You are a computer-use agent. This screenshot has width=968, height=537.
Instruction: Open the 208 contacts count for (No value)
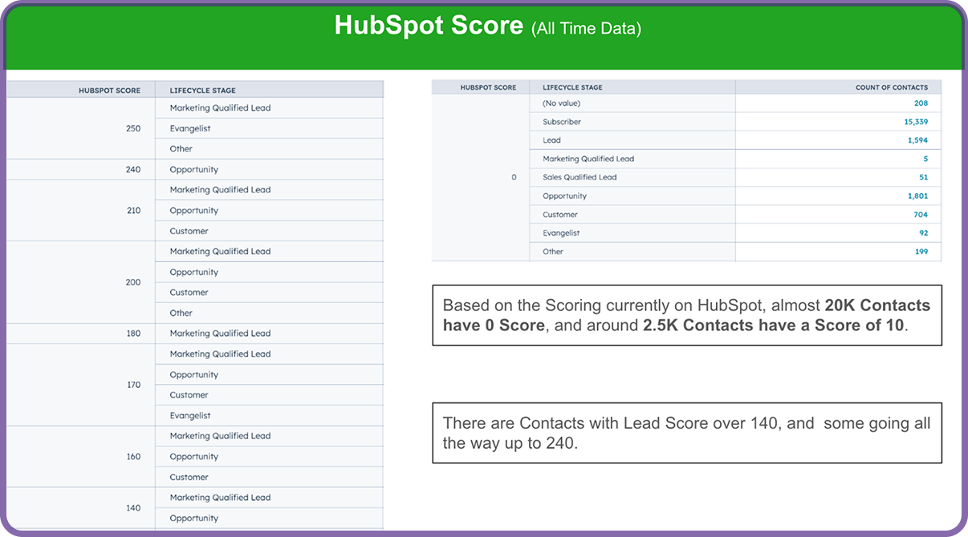click(x=921, y=103)
